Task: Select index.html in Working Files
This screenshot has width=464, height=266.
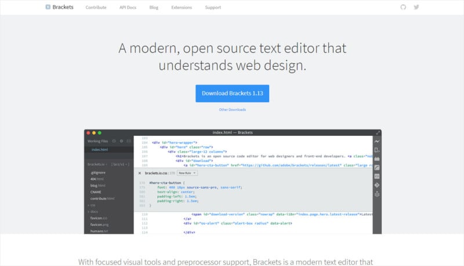Action: click(100, 150)
